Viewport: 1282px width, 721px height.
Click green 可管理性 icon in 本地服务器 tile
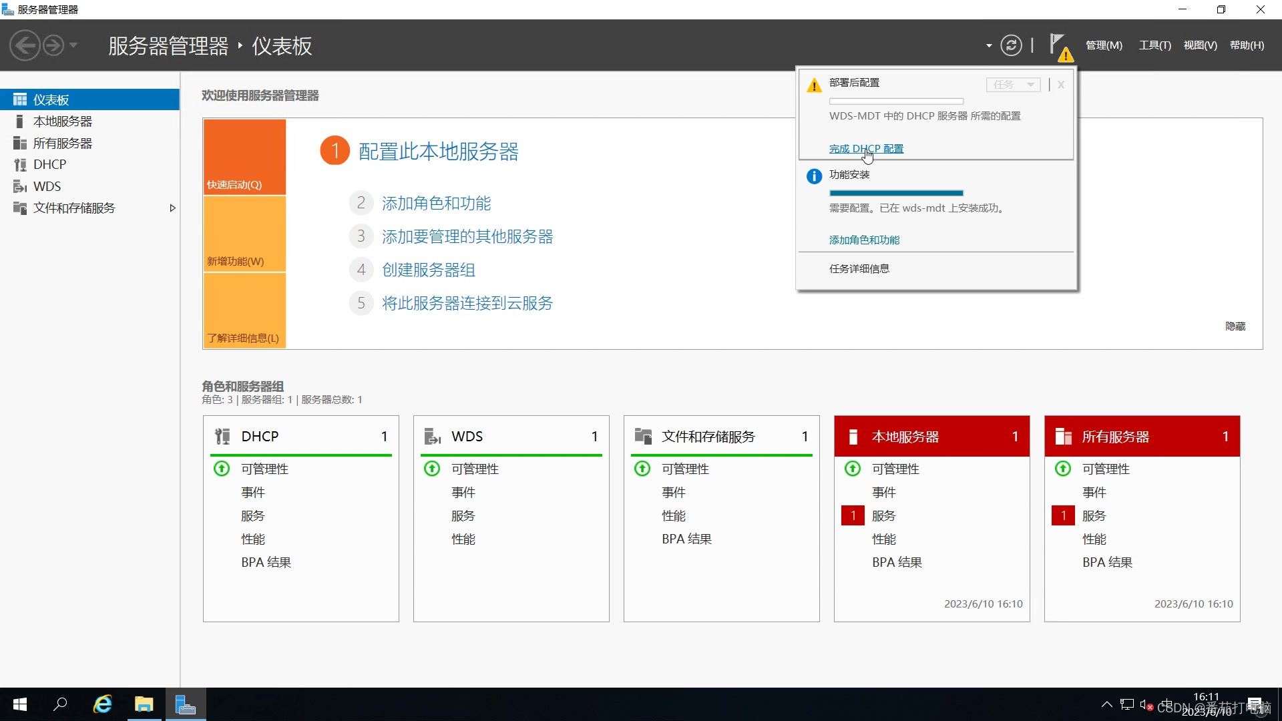(x=853, y=469)
